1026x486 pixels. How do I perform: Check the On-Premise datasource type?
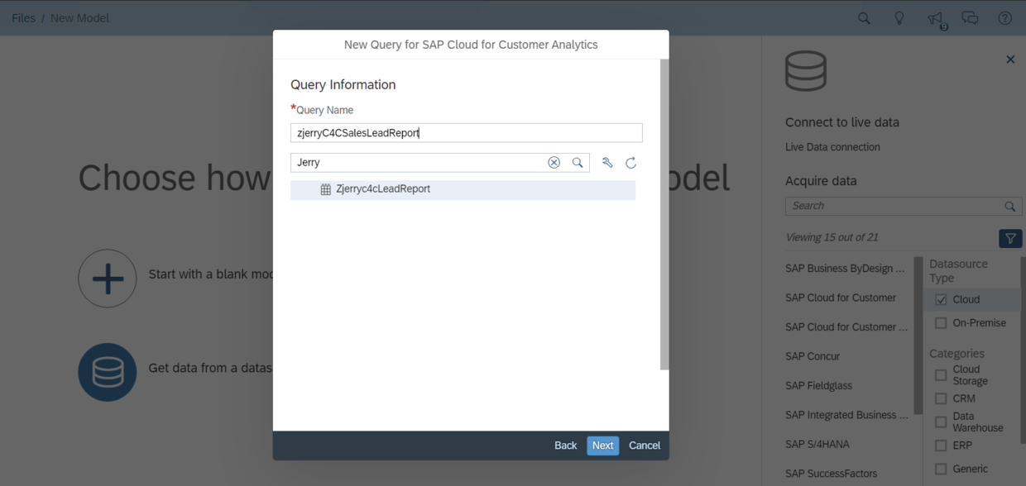(941, 322)
